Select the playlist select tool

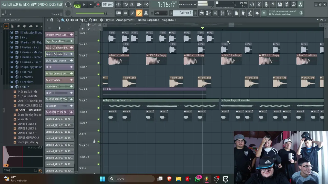pos(86,20)
